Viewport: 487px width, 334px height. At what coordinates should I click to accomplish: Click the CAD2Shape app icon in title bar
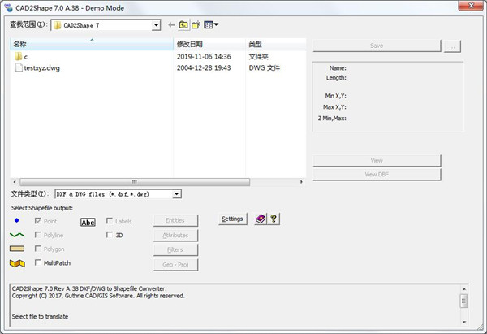[8, 7]
